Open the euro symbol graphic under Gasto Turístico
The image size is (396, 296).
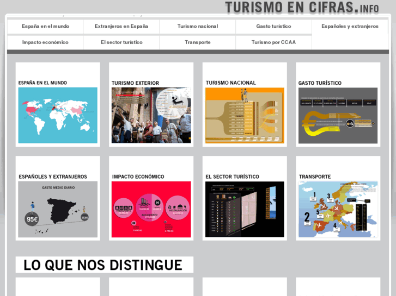(338, 116)
